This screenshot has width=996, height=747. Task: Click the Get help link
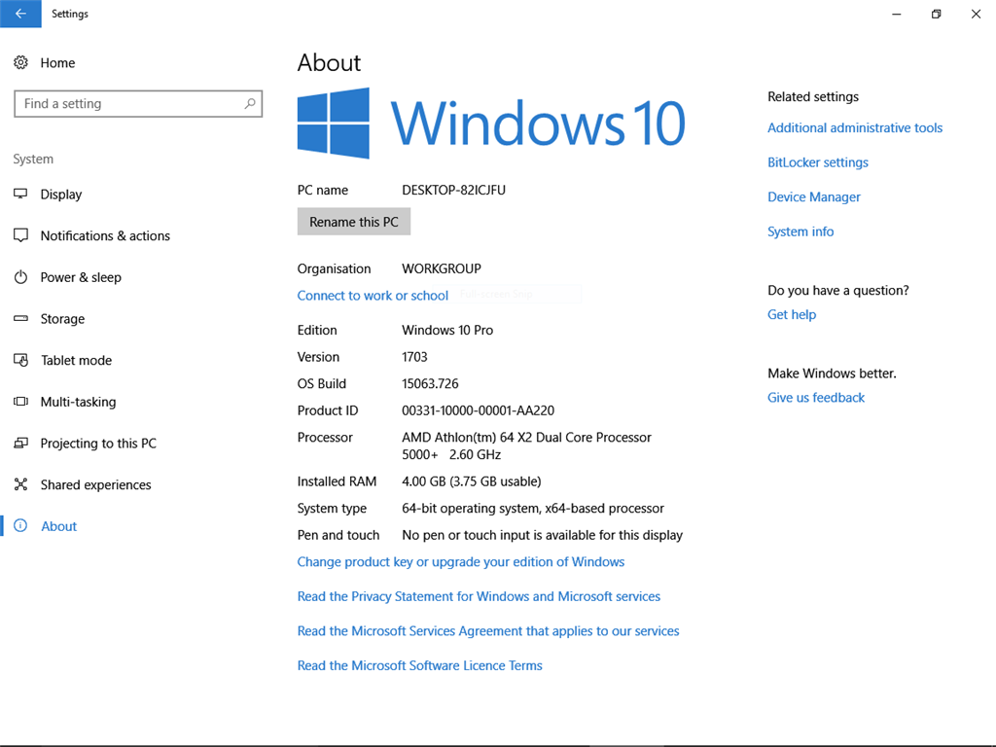point(792,314)
